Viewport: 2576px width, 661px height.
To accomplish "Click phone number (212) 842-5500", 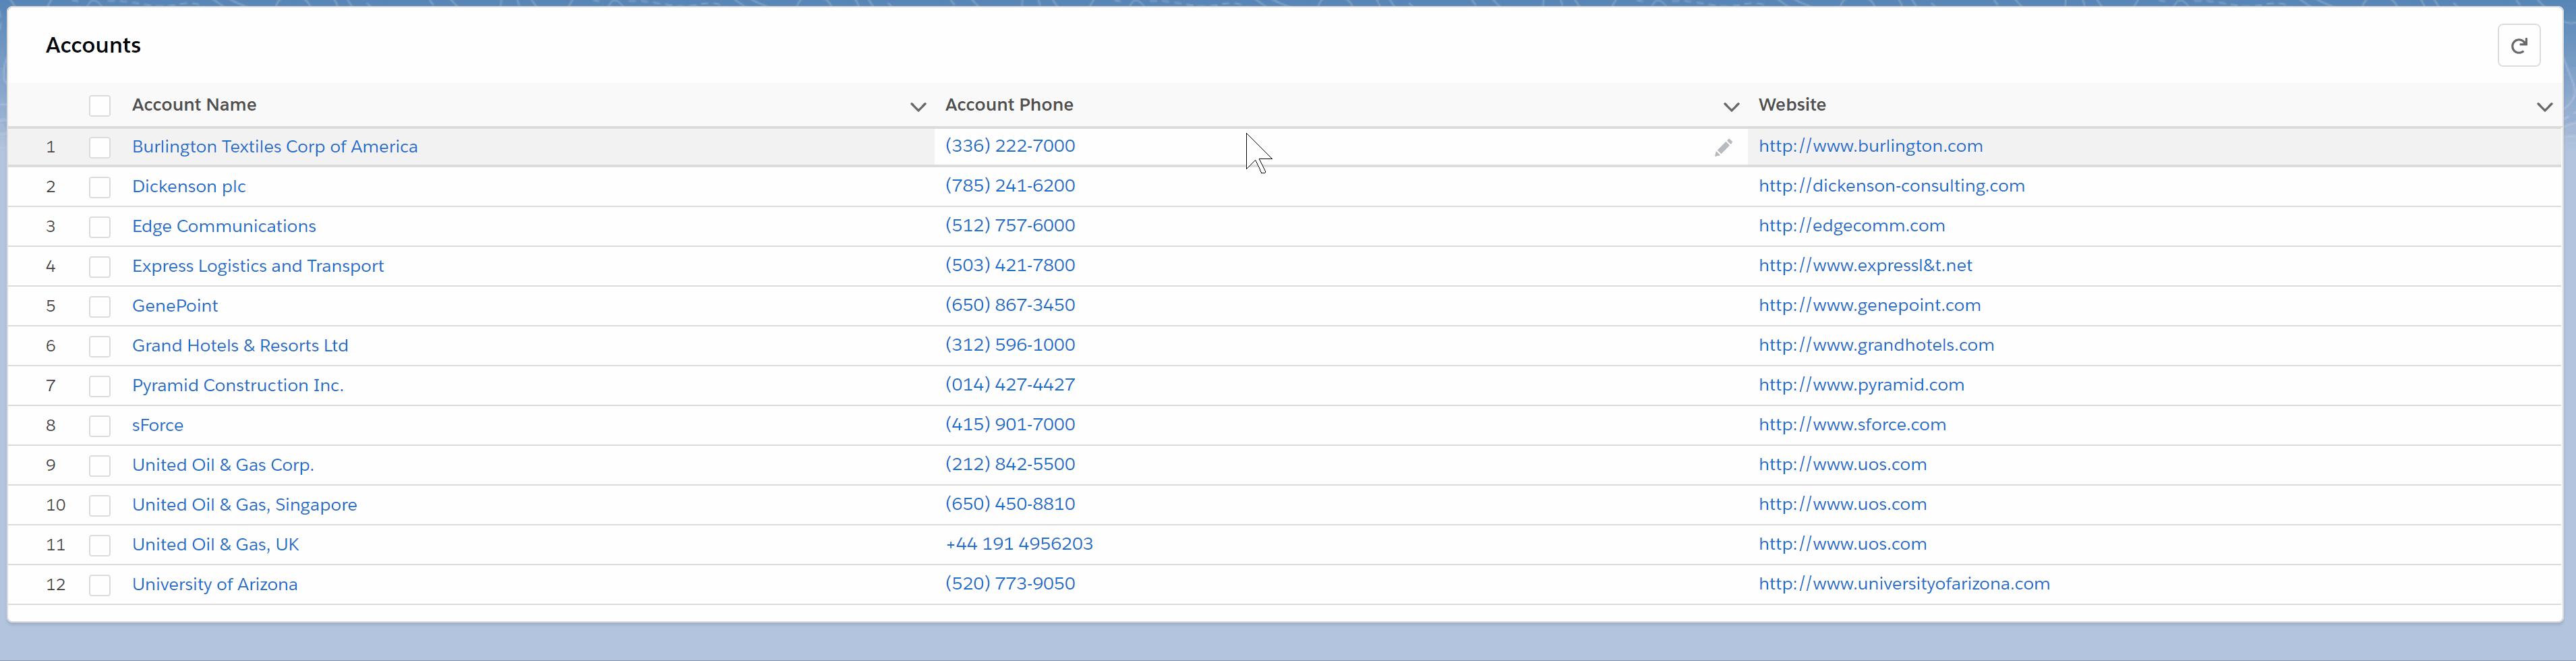I will pos(1010,464).
